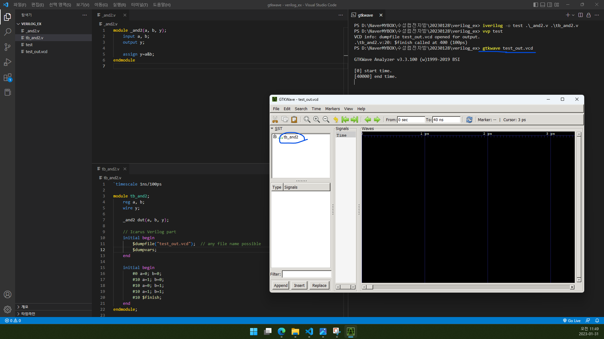Click the right navigation arrow in GTKWave
Image resolution: width=604 pixels, height=339 pixels.
[377, 120]
